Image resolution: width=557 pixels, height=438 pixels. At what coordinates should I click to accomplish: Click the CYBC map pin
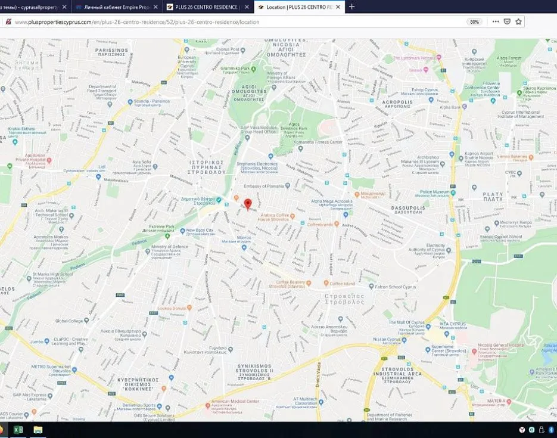519,173
